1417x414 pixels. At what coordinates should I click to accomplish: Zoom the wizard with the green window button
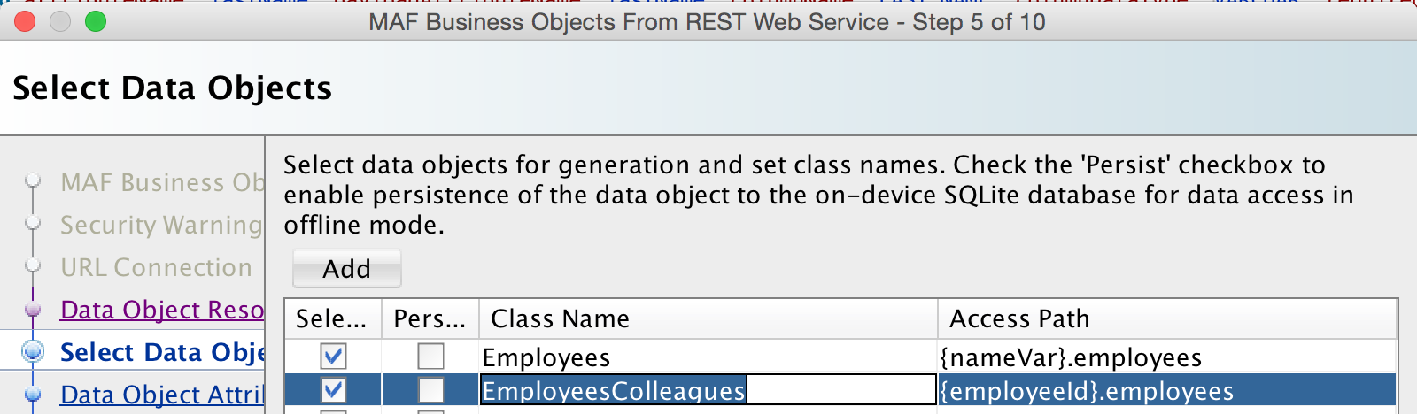click(x=96, y=21)
